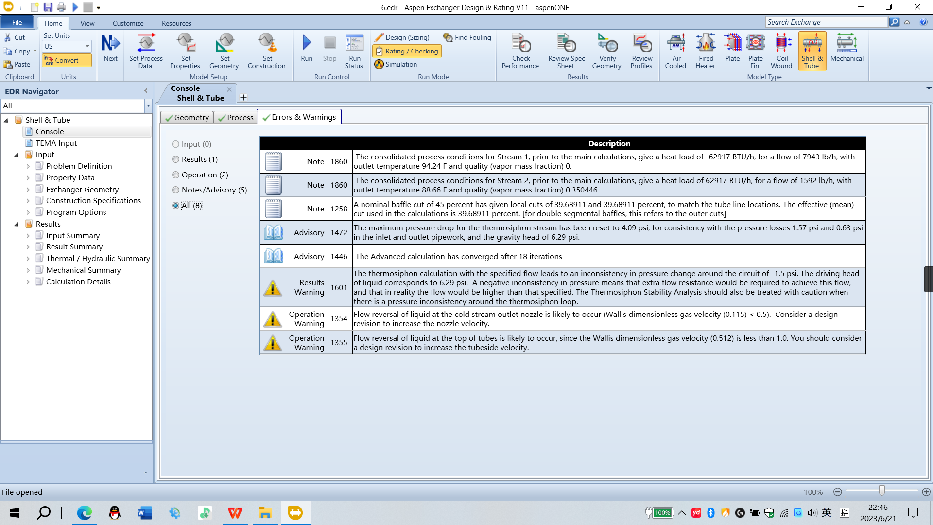Open the navigator All filter dropdown
This screenshot has height=525, width=933.
point(148,105)
